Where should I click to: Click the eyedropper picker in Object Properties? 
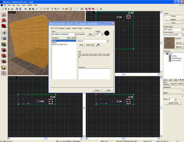click(98, 45)
